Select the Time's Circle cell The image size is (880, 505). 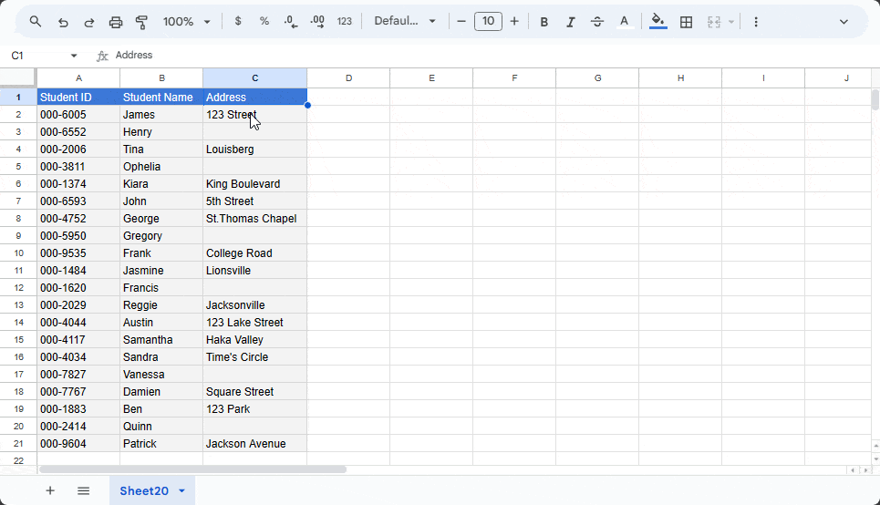point(254,356)
